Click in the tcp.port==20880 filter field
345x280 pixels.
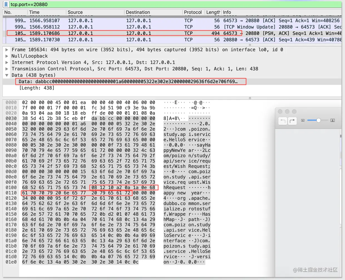[x=175, y=4]
